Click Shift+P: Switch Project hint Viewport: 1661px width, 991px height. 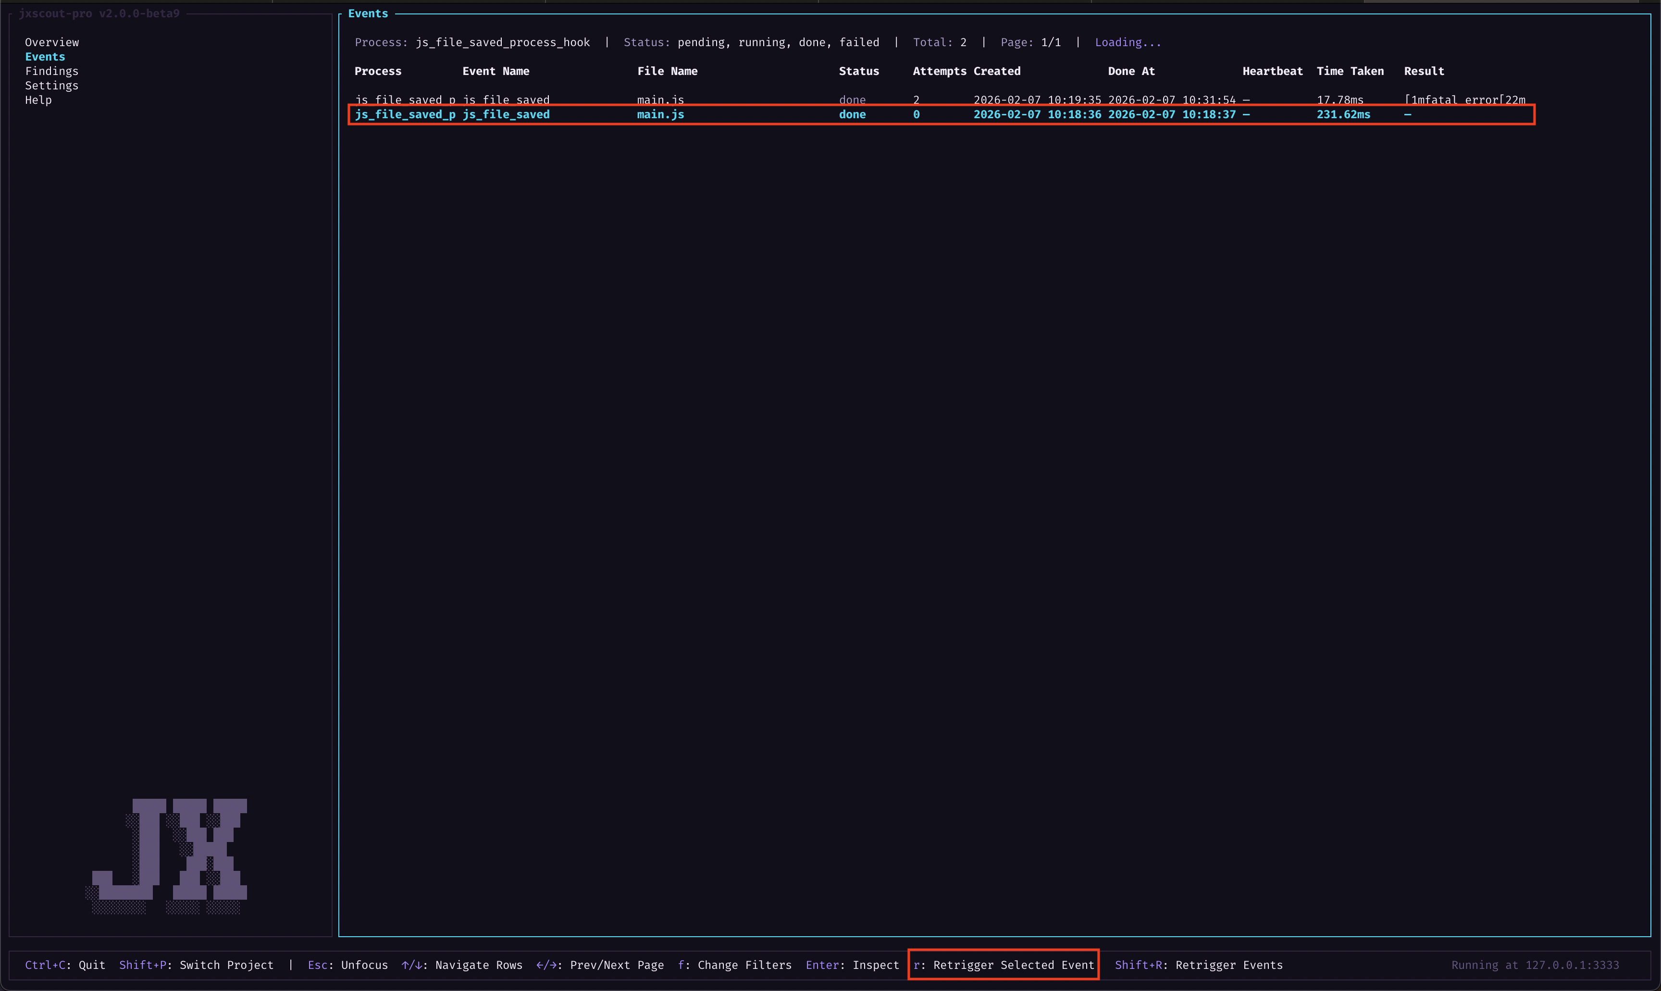coord(196,965)
